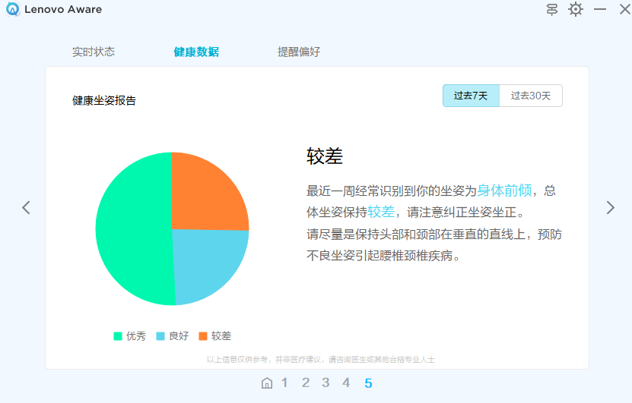
Task: Click the home icon in page navigation
Action: 267,383
